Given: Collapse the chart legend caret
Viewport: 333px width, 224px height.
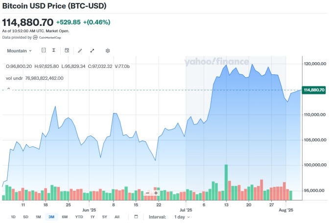Looking at the screenshot, I should (8, 89).
